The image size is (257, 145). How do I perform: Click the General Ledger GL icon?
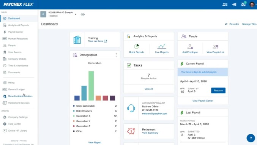click(x=5, y=89)
